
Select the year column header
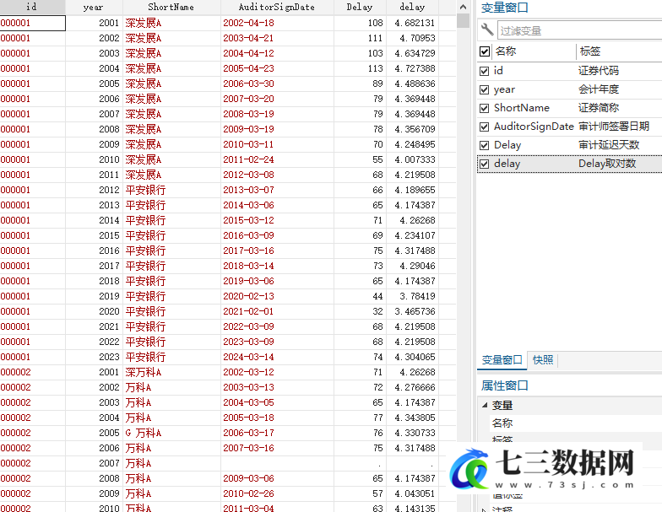click(94, 7)
